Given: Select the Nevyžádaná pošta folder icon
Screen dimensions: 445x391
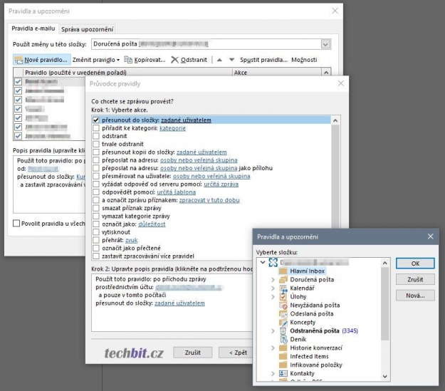Looking at the screenshot, I should coord(283,305).
